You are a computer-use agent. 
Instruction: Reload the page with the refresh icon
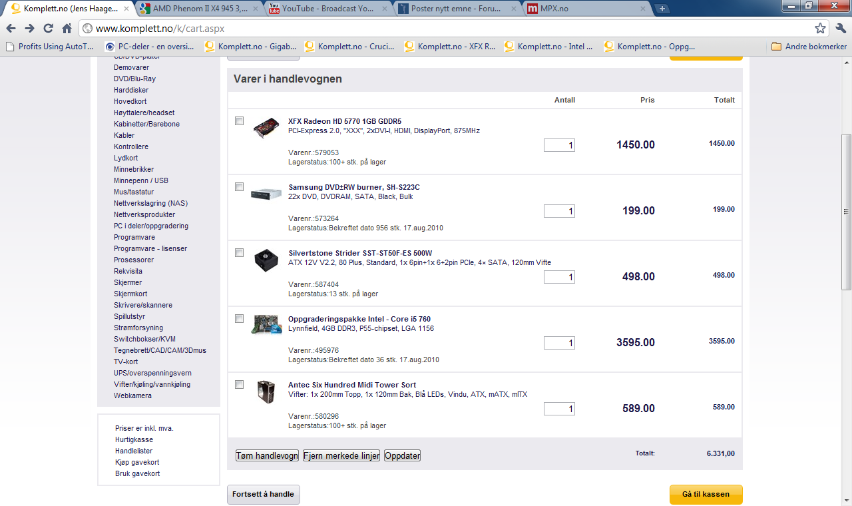[48, 28]
